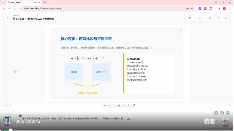
Task: Click the text 1. temp = arr[i]
Action: coord(135,62)
